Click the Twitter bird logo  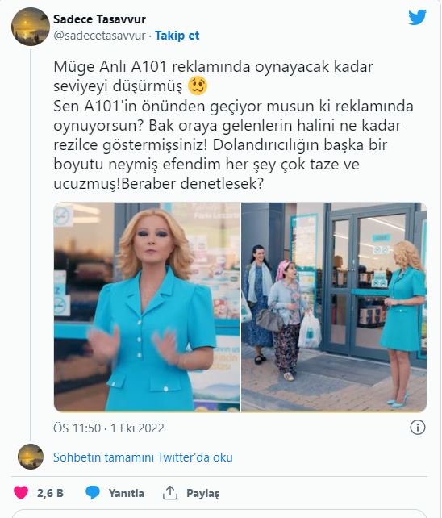pyautogui.click(x=417, y=18)
